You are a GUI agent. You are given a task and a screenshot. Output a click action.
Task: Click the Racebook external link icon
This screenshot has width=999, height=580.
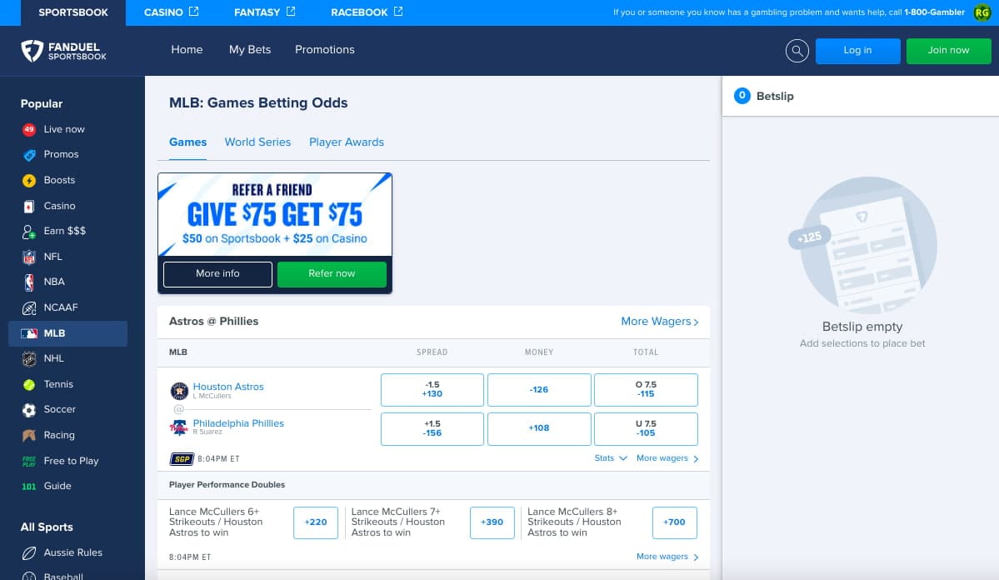tap(398, 12)
